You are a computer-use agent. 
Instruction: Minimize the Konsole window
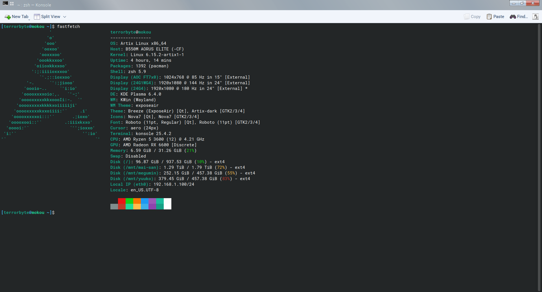[x=514, y=3]
